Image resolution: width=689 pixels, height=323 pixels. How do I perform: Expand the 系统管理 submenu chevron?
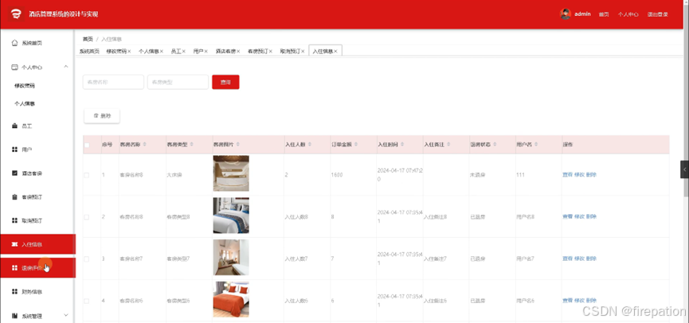click(66, 315)
